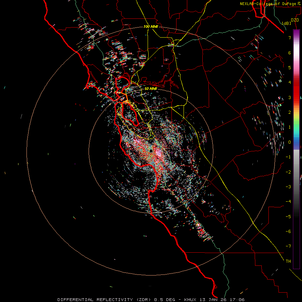Click the TH threshold label on the scale
The width and height of the screenshot is (302, 302).
coord(288,261)
